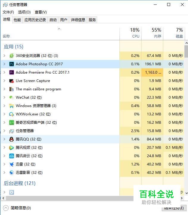Sort by the 名称 column header

pyautogui.click(x=60, y=33)
